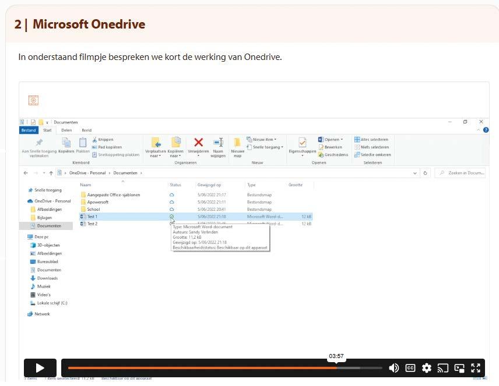499x386 pixels.
Task: Select the Test 2 Word document
Action: point(196,224)
